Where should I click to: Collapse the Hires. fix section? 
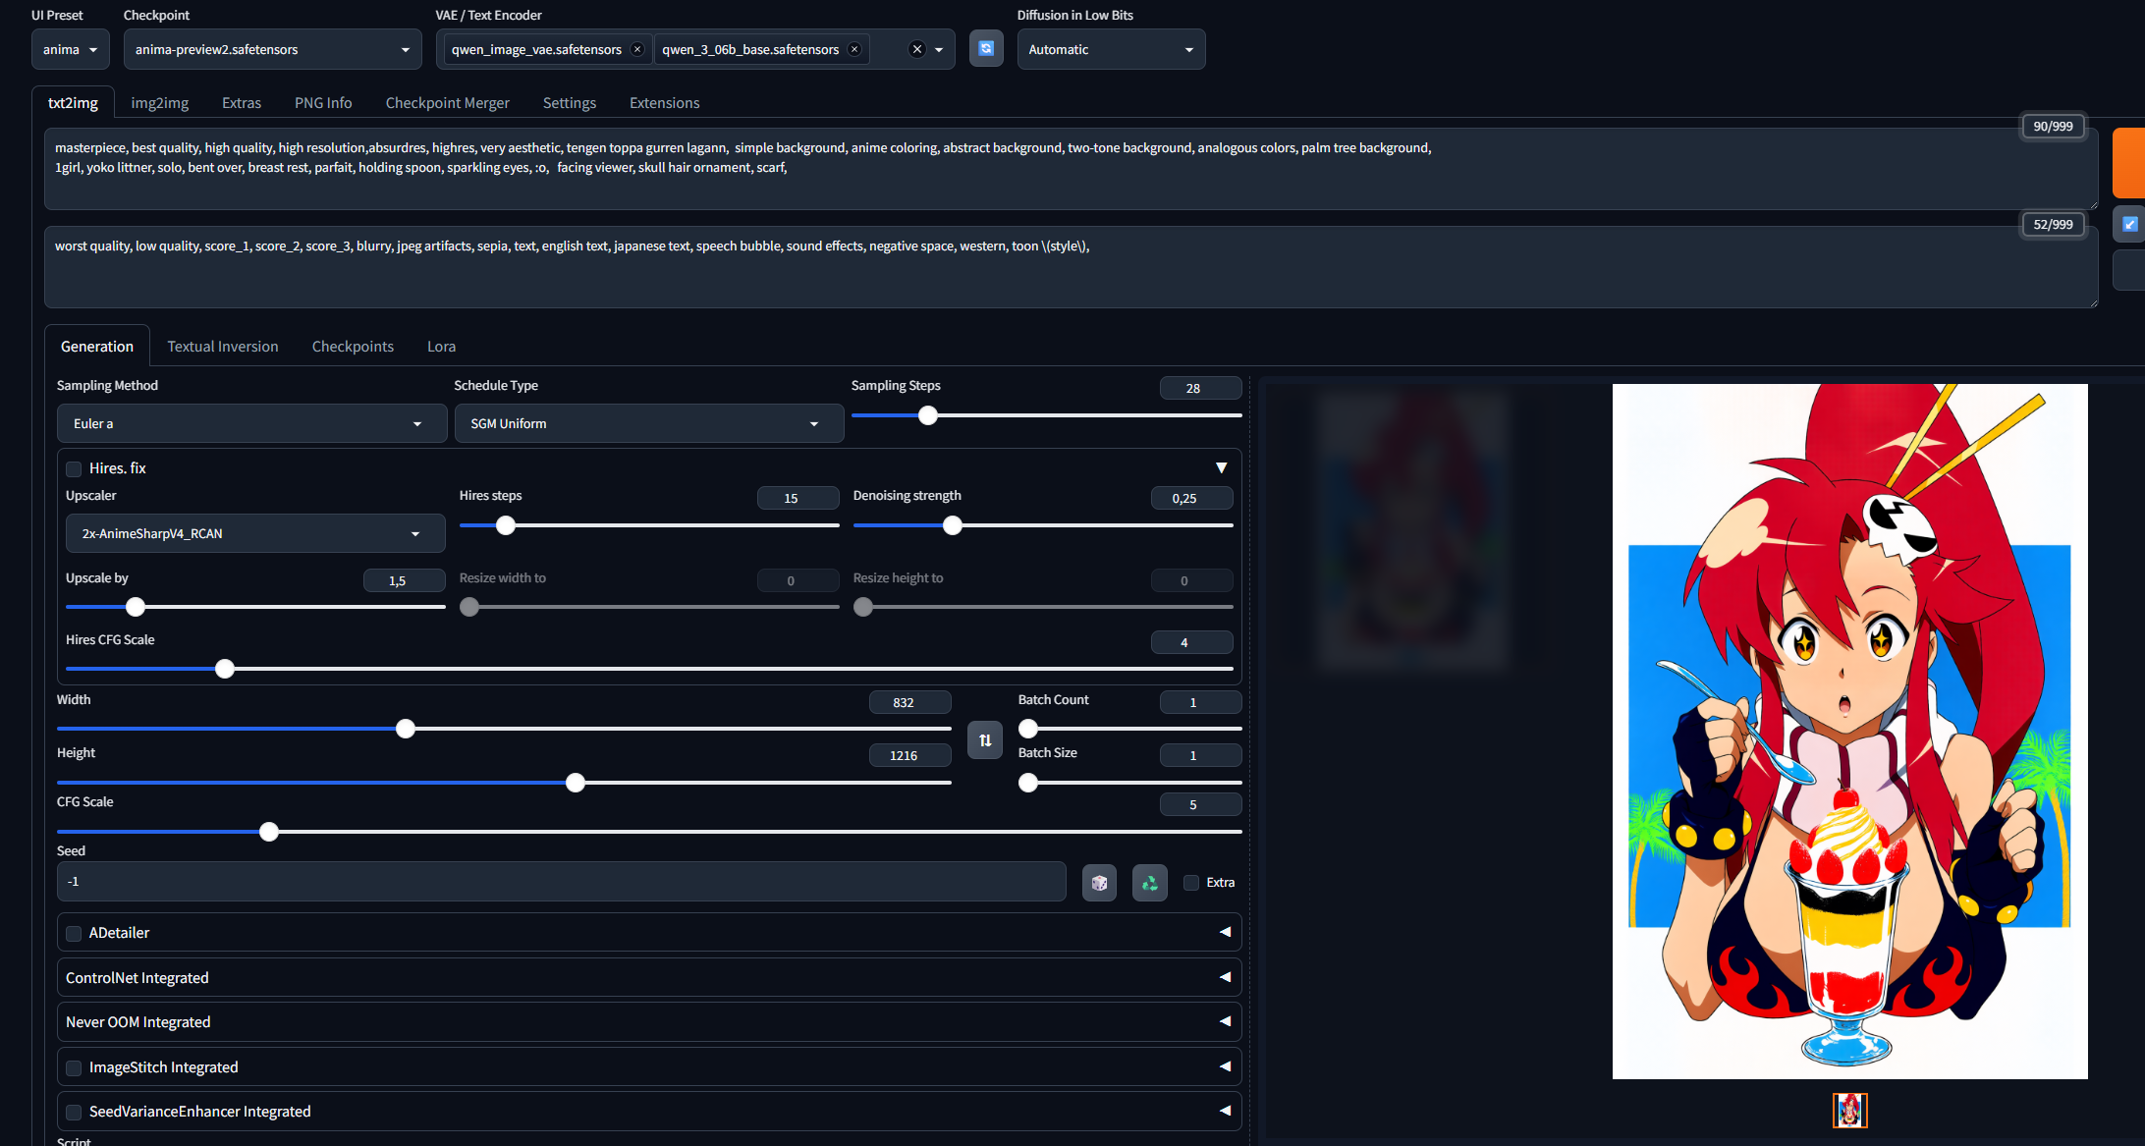coord(1222,468)
